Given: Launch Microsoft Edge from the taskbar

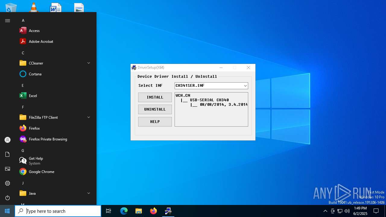Looking at the screenshot, I should click(124, 211).
